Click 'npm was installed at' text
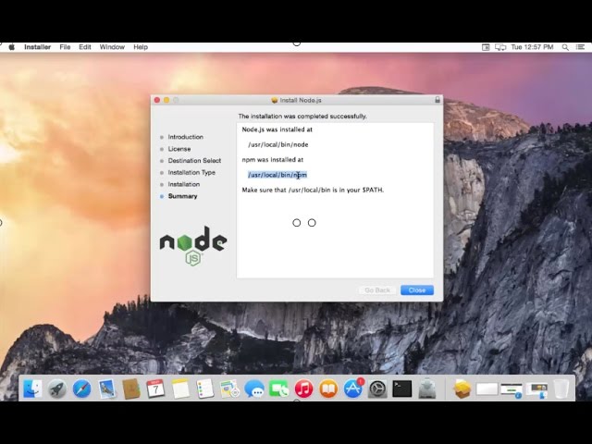This screenshot has width=592, height=444. [273, 160]
